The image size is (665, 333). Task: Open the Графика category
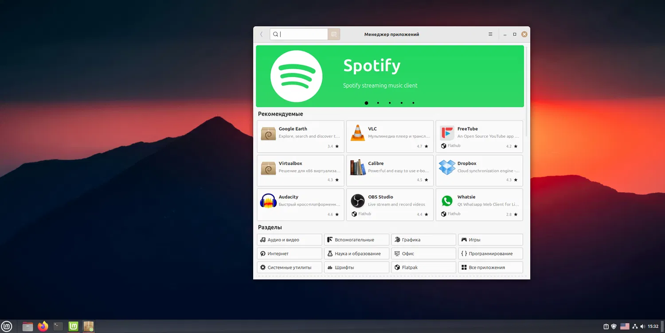coord(423,240)
